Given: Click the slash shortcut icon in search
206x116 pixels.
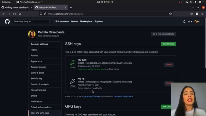Looking at the screenshot, I should (x=51, y=22).
